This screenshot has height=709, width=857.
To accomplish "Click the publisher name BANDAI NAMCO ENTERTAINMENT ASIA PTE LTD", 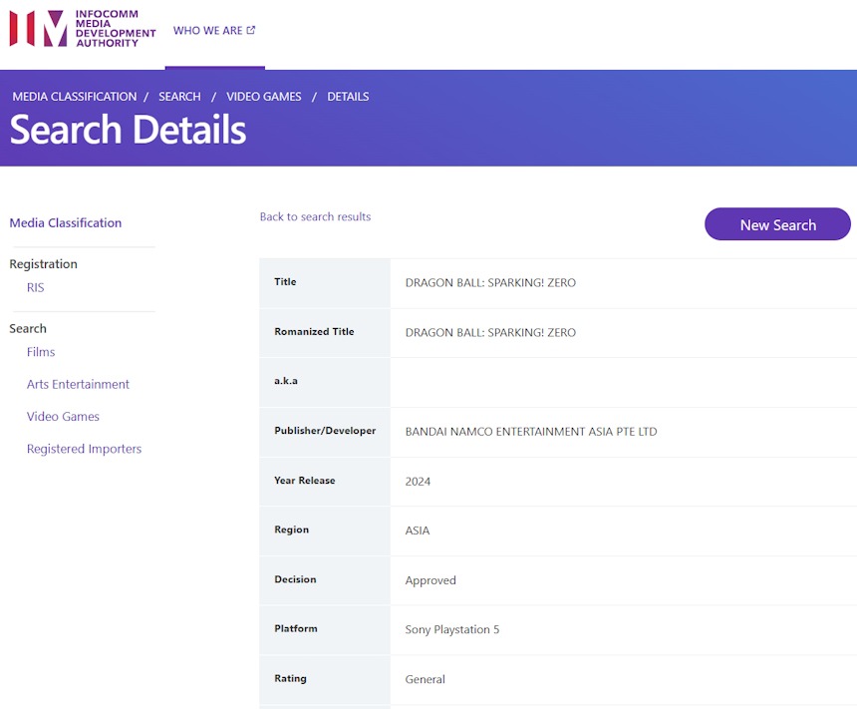I will (x=531, y=432).
